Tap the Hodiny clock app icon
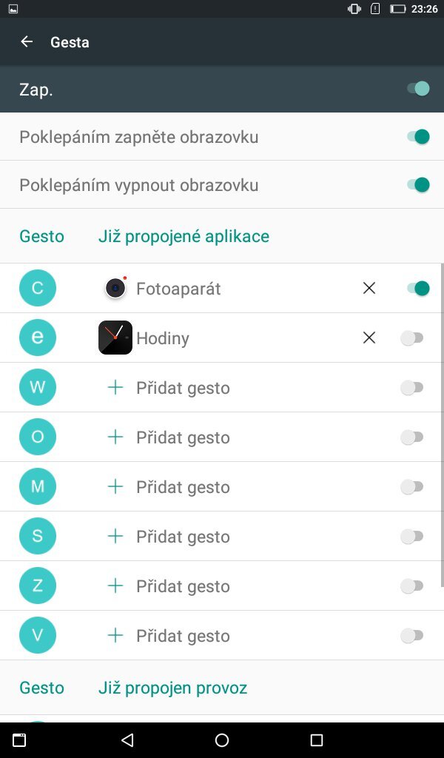Screen dimensions: 444x758 tap(115, 338)
